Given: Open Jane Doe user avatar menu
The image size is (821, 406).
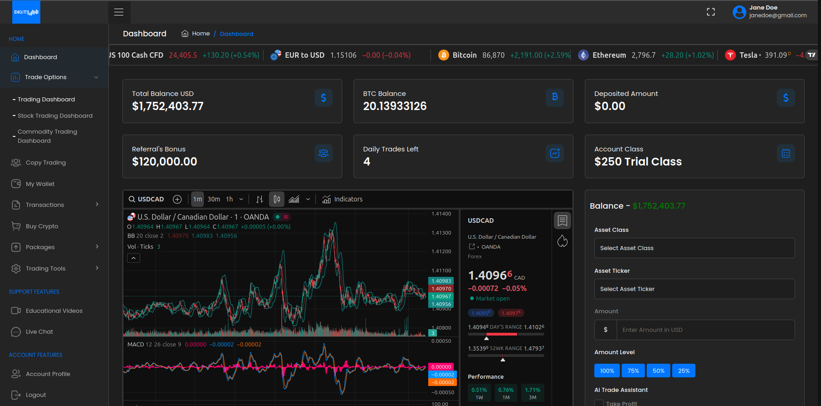Looking at the screenshot, I should (739, 12).
